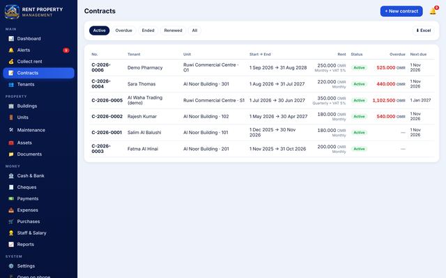This screenshot has height=278, width=446.
Task: Open contract C-2026-0003
Action: (x=101, y=149)
